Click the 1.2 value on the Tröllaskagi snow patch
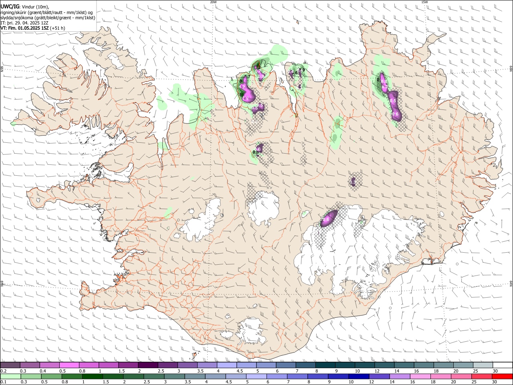 coord(242,87)
